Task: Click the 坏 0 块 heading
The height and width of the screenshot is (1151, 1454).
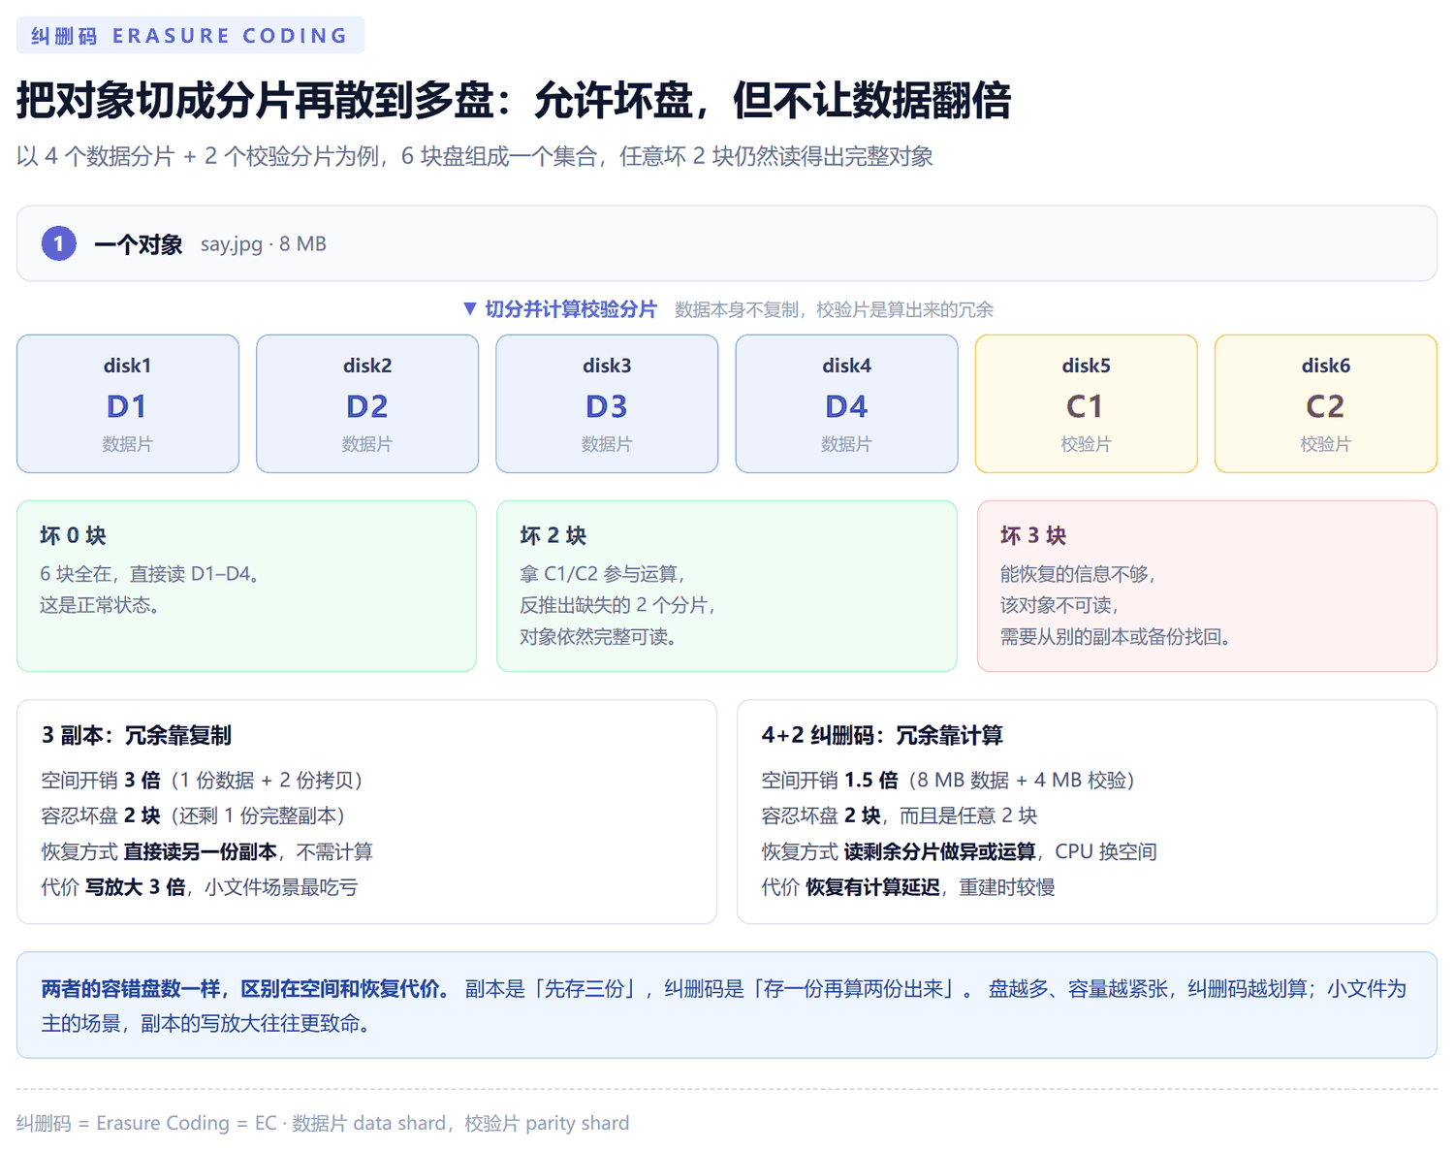Action: pyautogui.click(x=74, y=535)
